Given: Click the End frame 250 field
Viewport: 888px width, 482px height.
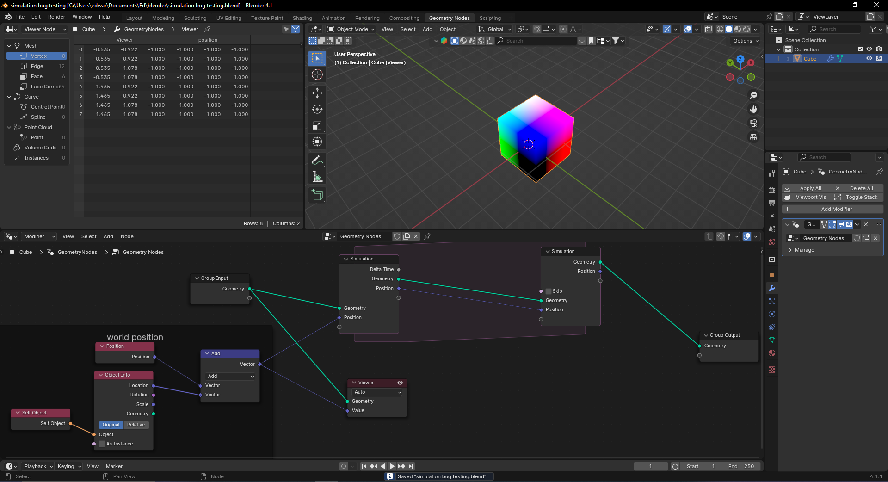Looking at the screenshot, I should click(x=740, y=466).
